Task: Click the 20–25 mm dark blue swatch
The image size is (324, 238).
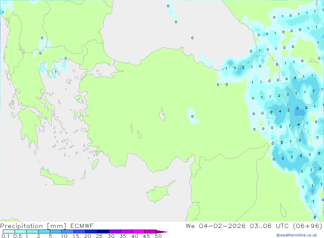Action: pyautogui.click(x=91, y=232)
